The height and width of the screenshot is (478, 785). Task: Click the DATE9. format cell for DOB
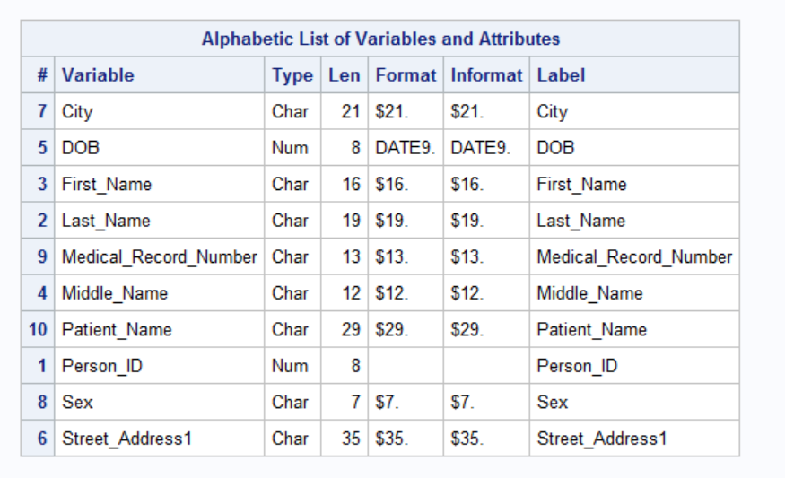click(405, 148)
